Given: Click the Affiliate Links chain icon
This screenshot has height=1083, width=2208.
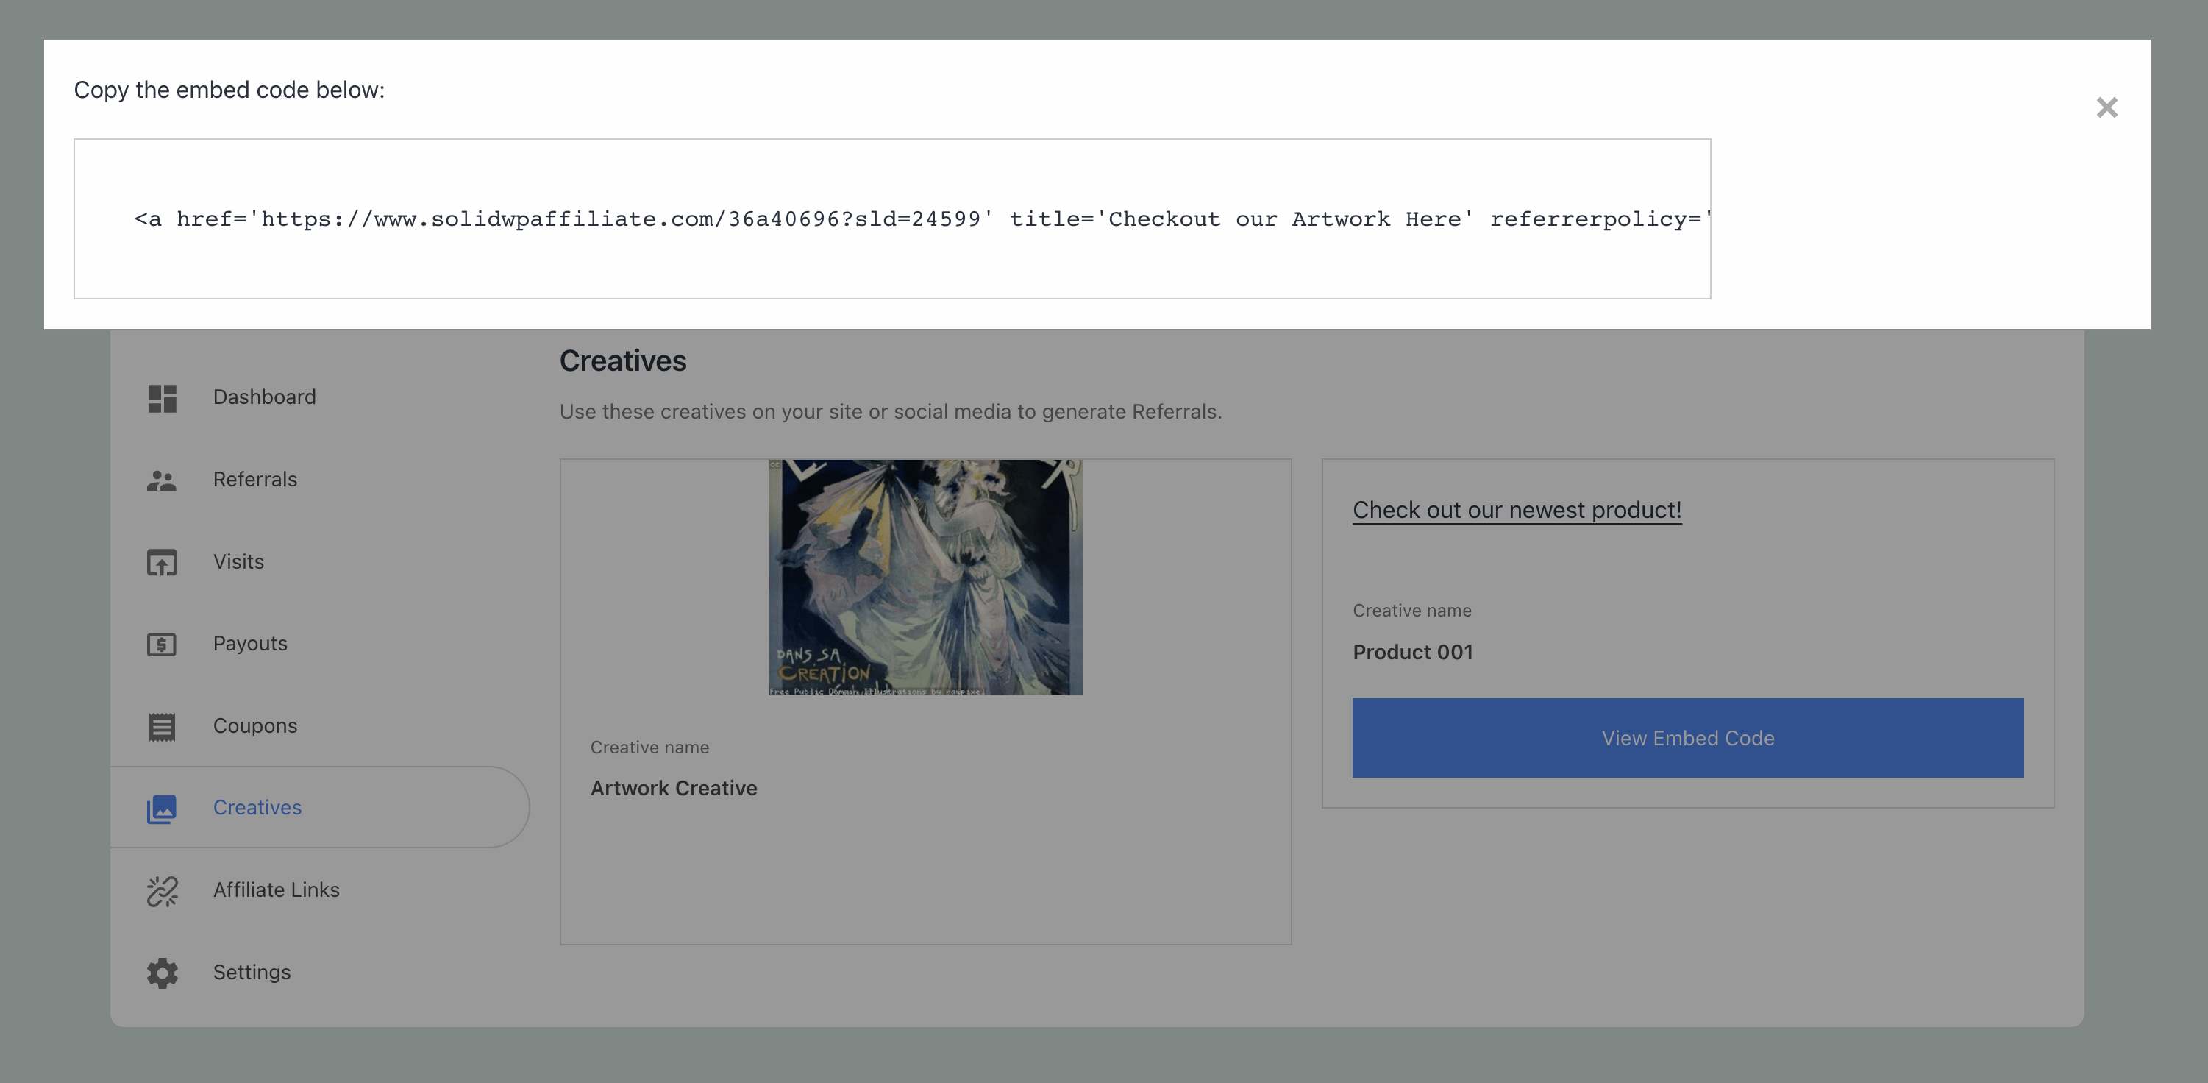Looking at the screenshot, I should [161, 891].
